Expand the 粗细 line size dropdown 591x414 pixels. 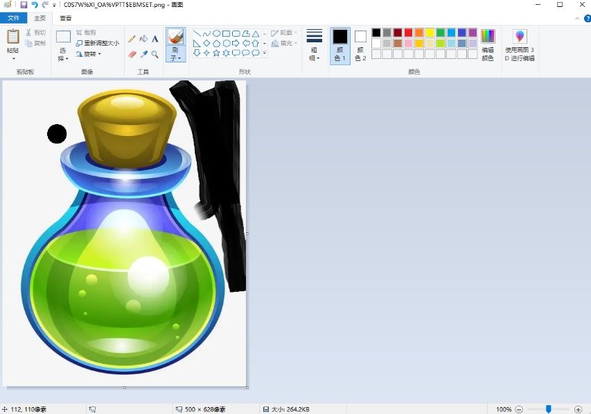(314, 46)
